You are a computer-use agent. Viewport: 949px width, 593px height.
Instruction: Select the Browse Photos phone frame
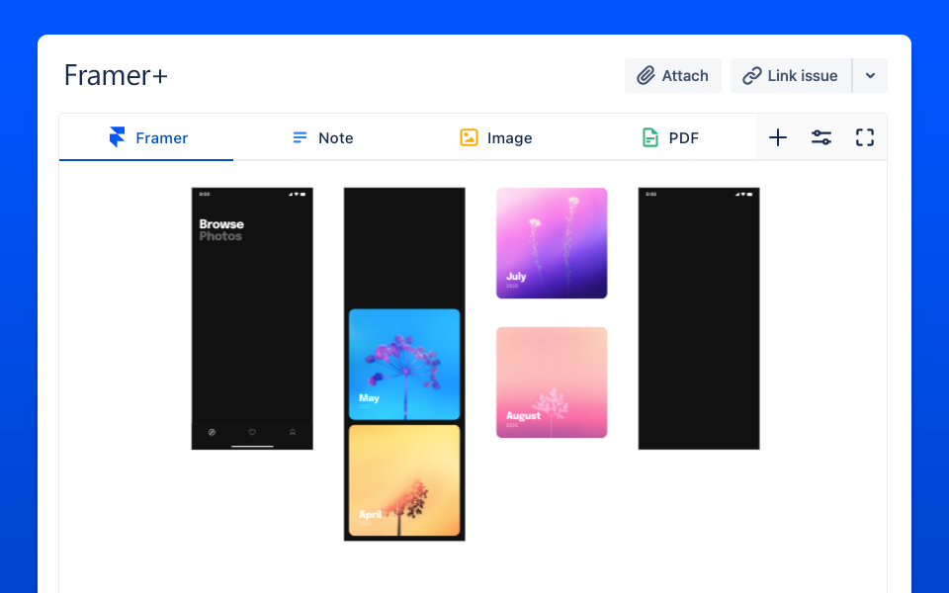click(252, 318)
